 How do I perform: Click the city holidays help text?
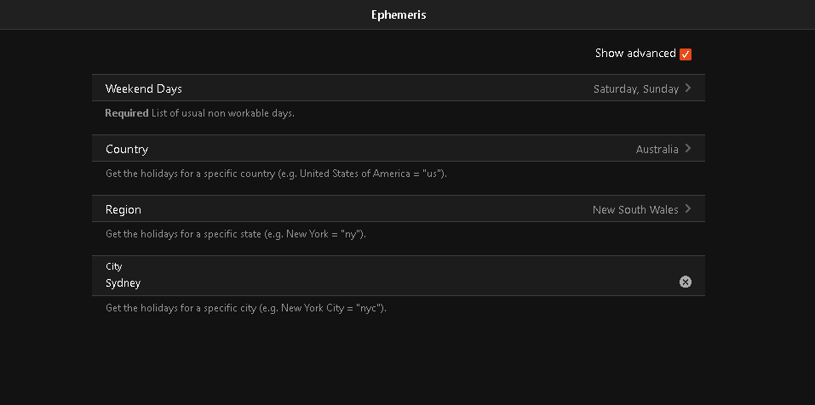246,308
